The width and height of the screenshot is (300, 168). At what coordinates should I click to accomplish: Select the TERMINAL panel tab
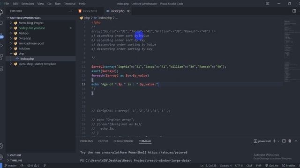point(145,141)
